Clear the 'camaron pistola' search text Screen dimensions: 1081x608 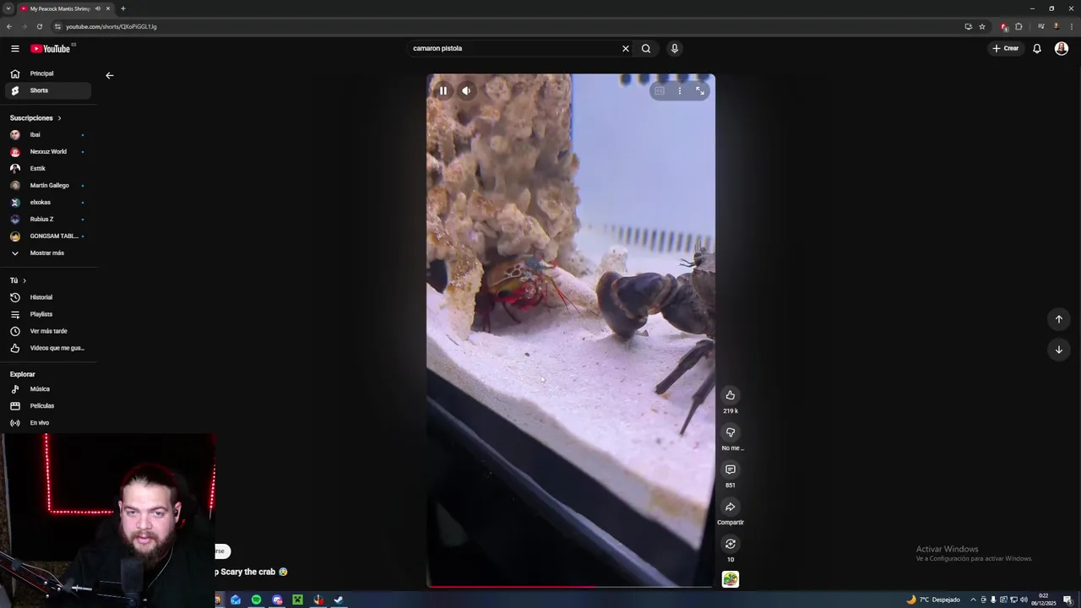point(626,48)
